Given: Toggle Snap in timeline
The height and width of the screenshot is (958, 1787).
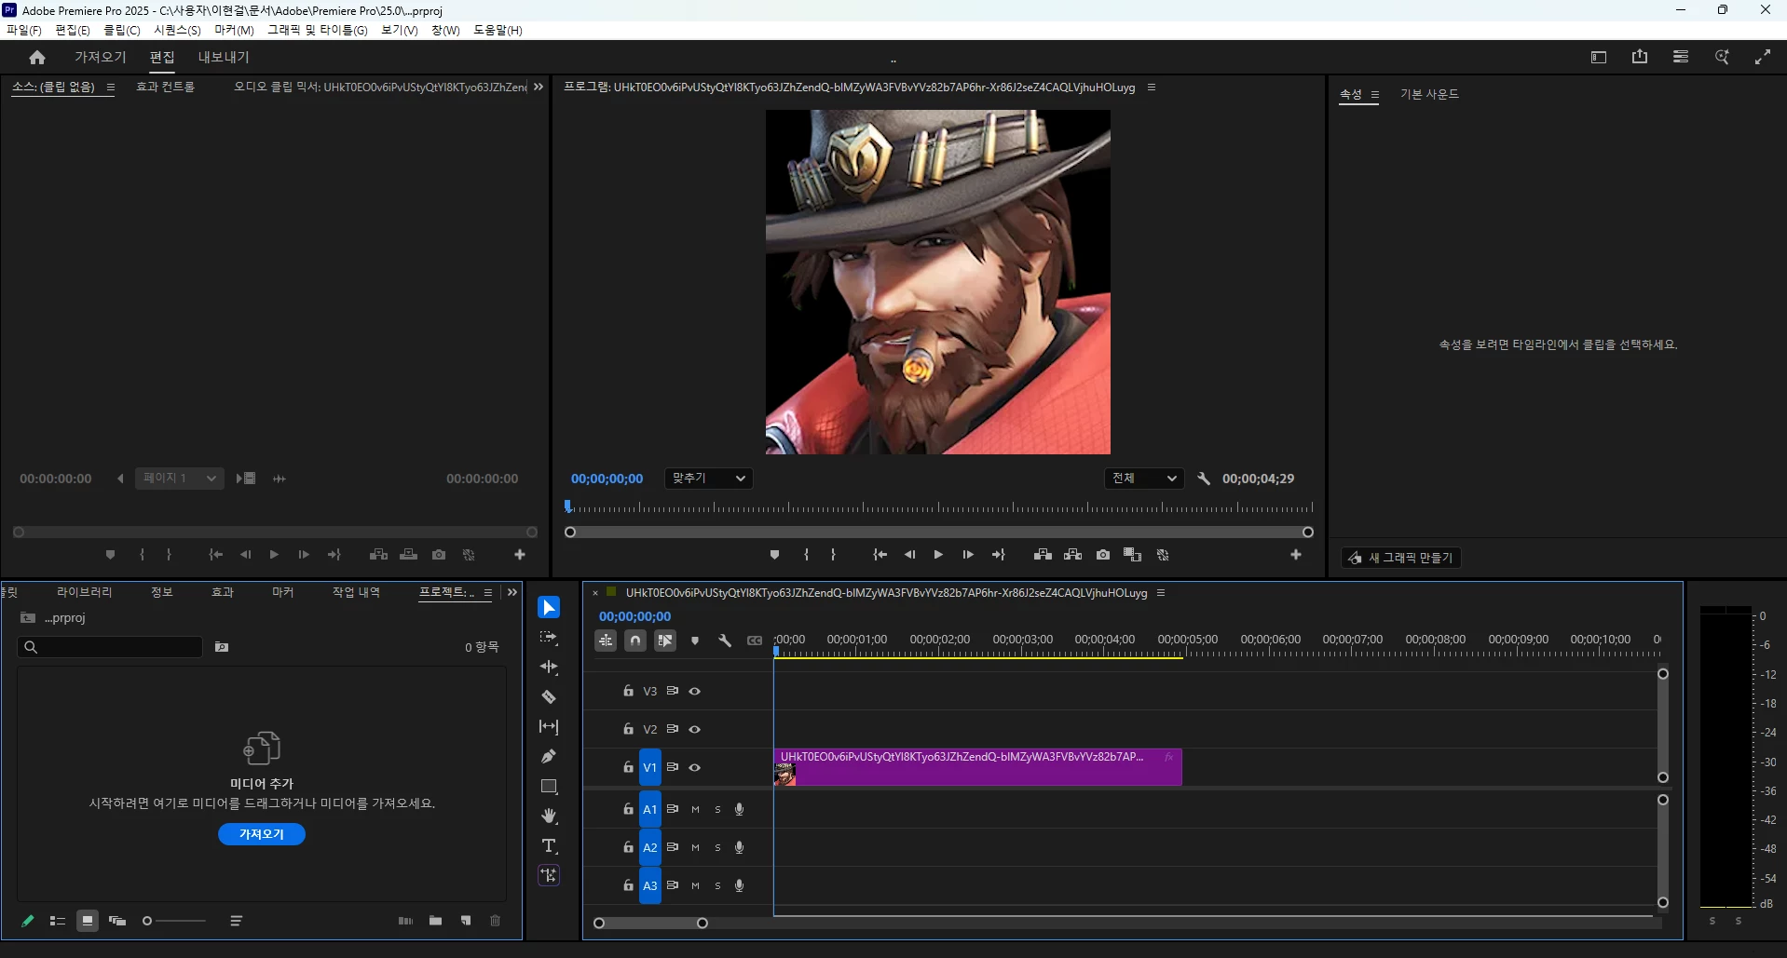Looking at the screenshot, I should (635, 641).
